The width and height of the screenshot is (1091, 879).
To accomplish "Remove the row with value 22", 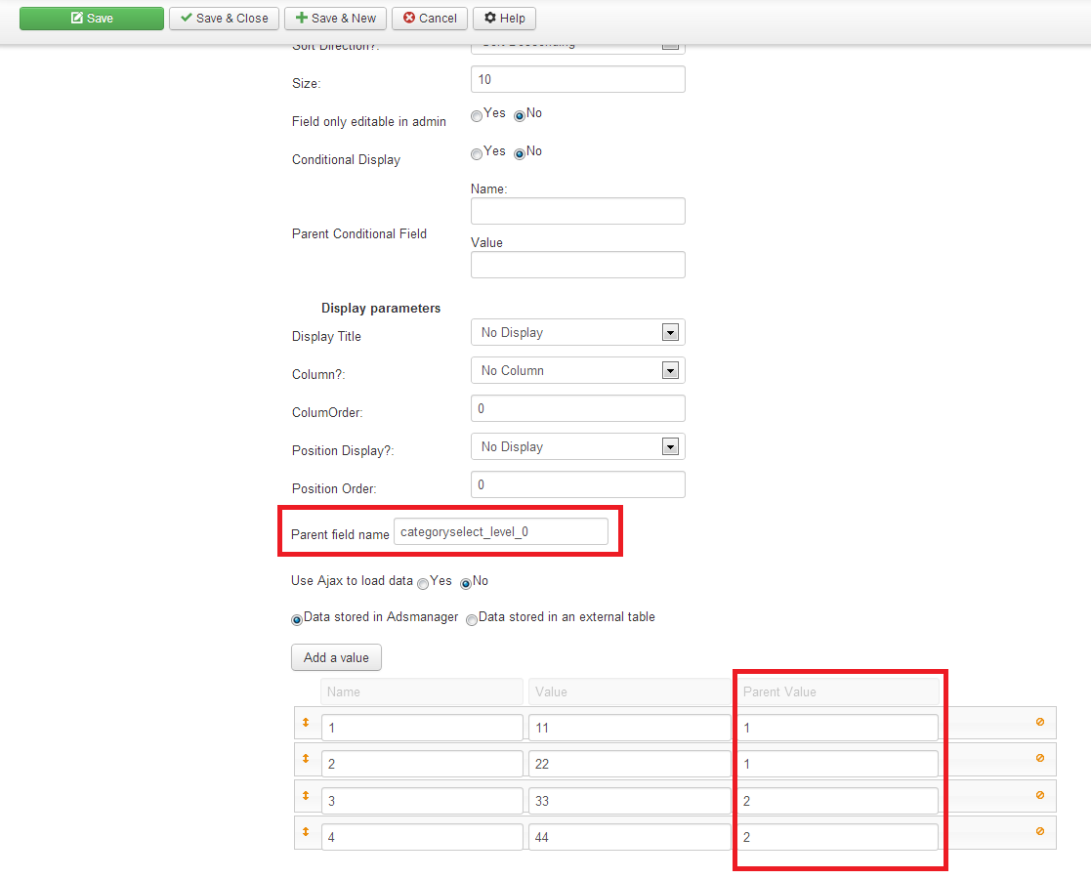I will tap(1039, 759).
